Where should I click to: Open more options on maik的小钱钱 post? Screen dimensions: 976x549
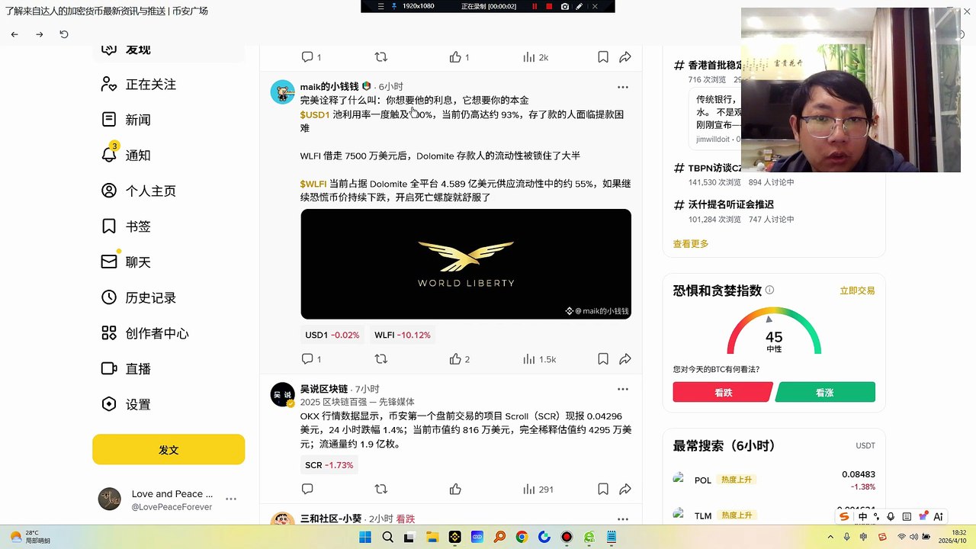623,87
